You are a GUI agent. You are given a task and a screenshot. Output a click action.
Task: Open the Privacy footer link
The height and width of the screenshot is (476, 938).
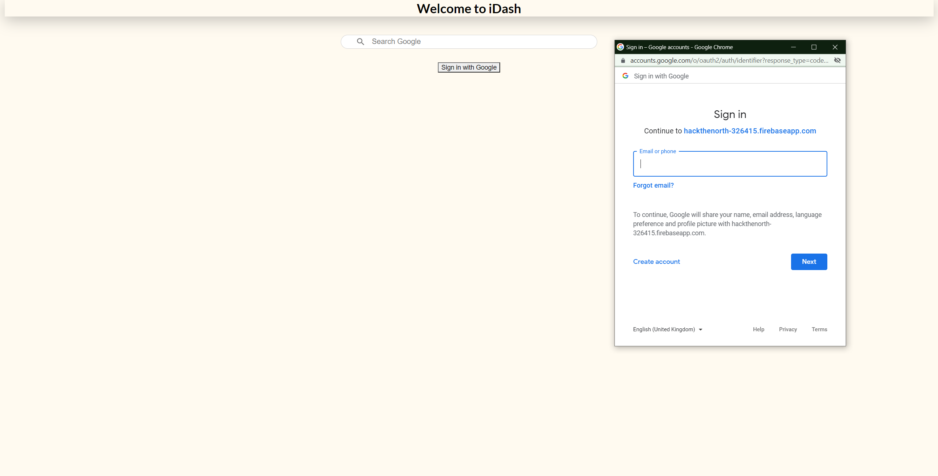coord(788,329)
